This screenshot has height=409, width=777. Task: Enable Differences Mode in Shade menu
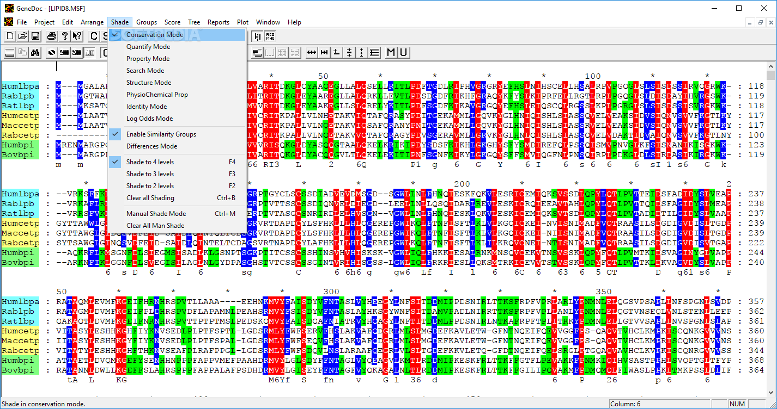(177, 146)
